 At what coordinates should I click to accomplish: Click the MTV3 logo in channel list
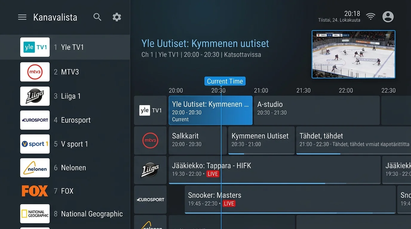[x=35, y=72]
